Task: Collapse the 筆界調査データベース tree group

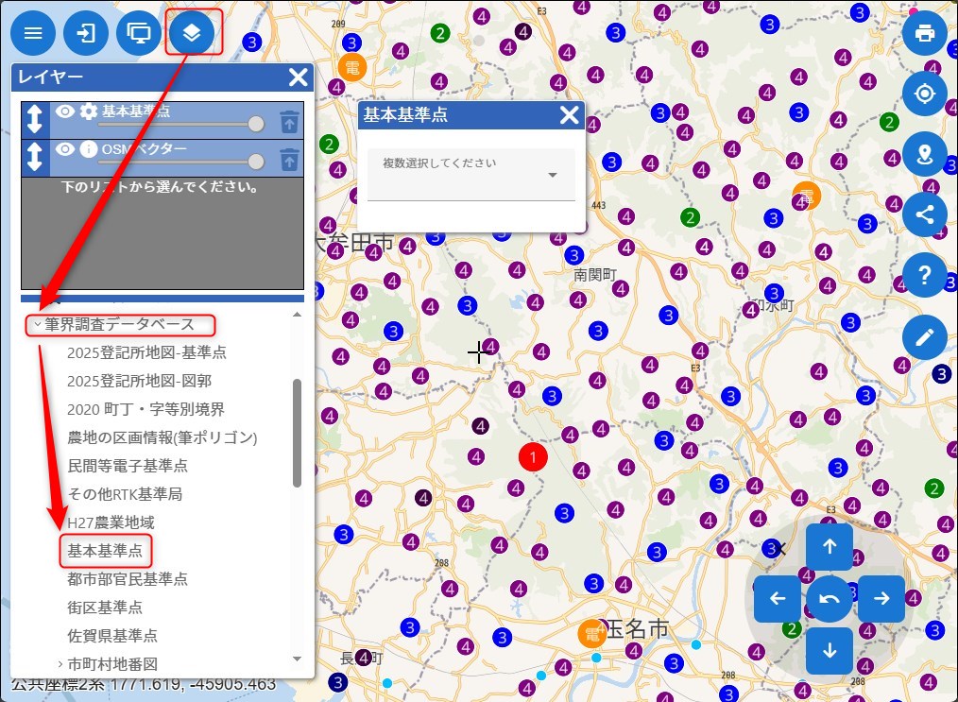Action: 37,325
